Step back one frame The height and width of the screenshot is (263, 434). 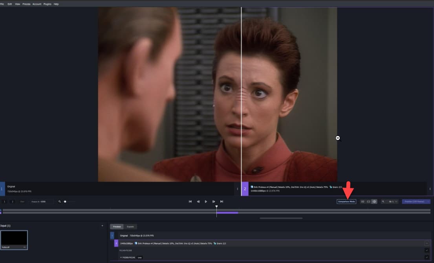(198, 202)
